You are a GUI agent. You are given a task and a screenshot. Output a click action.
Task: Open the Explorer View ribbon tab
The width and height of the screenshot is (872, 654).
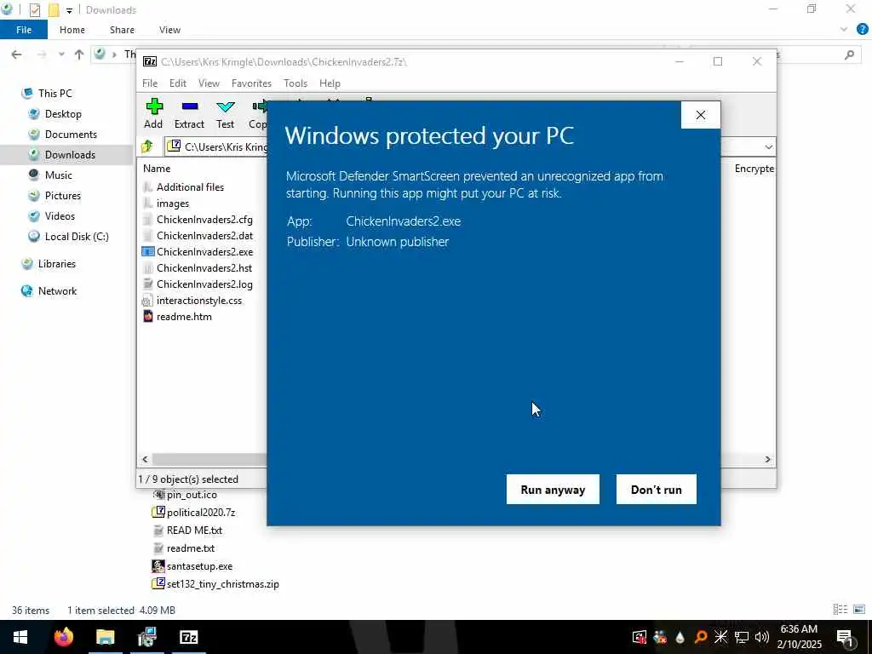(x=169, y=30)
